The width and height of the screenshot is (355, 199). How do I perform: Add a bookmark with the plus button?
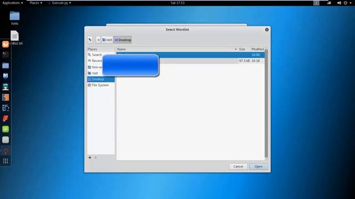(90, 158)
